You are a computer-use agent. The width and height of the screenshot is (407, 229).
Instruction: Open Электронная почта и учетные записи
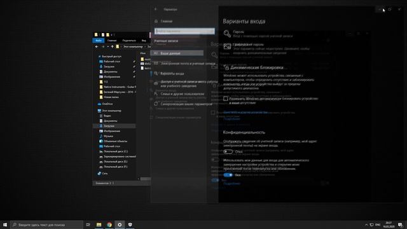(x=188, y=64)
